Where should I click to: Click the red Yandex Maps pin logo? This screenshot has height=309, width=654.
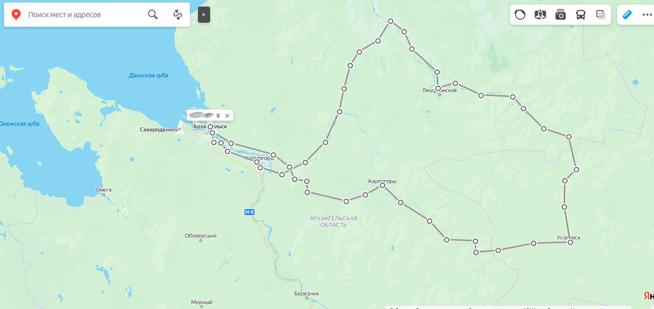pos(16,15)
